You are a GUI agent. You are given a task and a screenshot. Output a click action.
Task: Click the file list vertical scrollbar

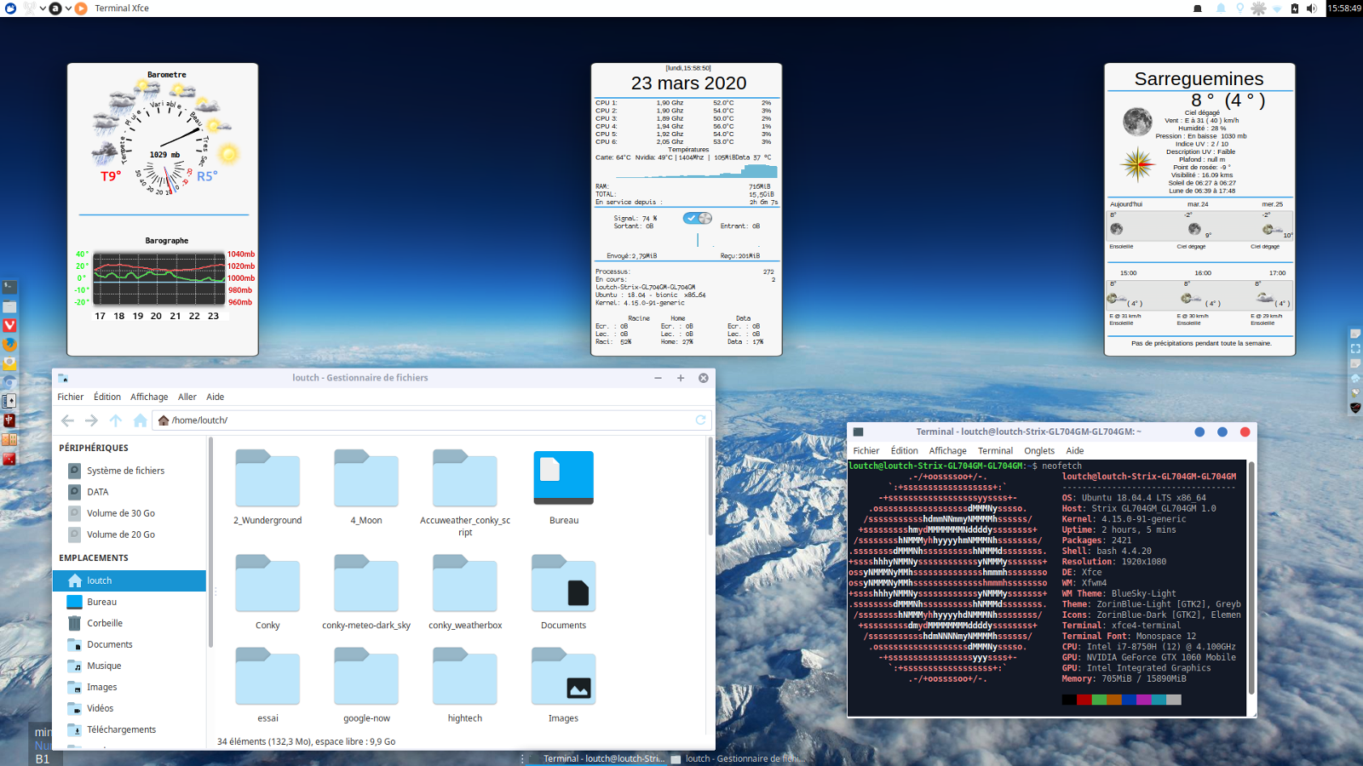[x=710, y=487]
